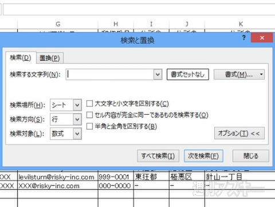Select cell 針山一丁目
The height and width of the screenshot is (207, 275).
[x=240, y=177]
